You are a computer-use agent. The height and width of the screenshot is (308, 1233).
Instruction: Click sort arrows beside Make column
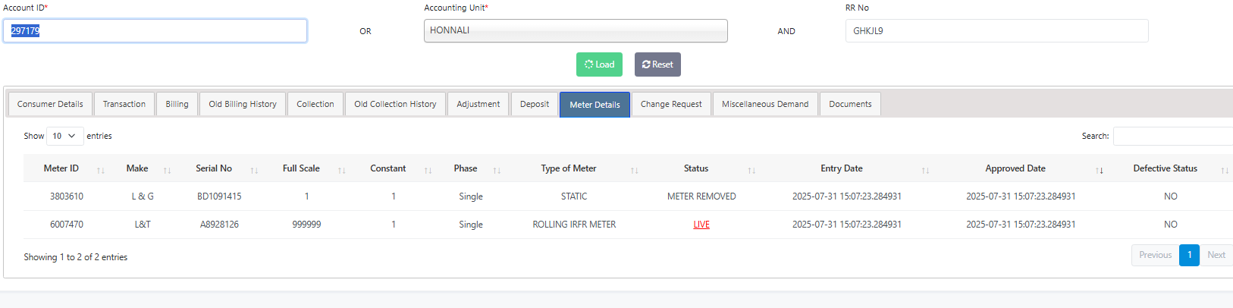point(167,170)
